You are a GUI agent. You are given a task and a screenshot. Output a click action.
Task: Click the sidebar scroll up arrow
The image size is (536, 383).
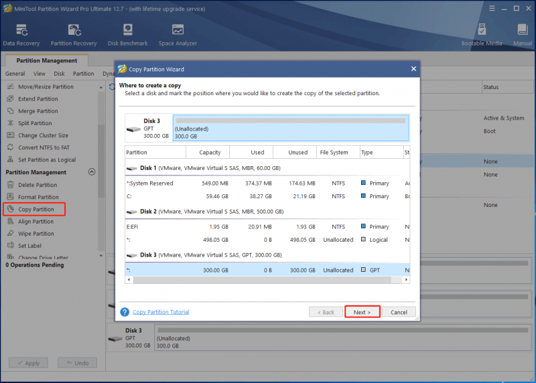click(101, 88)
